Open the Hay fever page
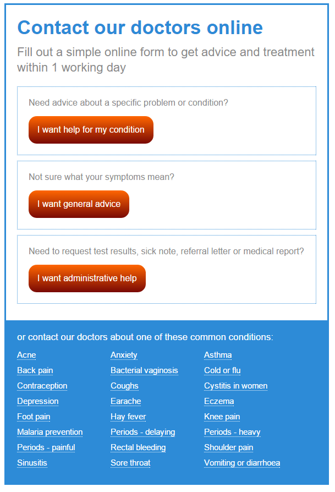 (x=128, y=417)
